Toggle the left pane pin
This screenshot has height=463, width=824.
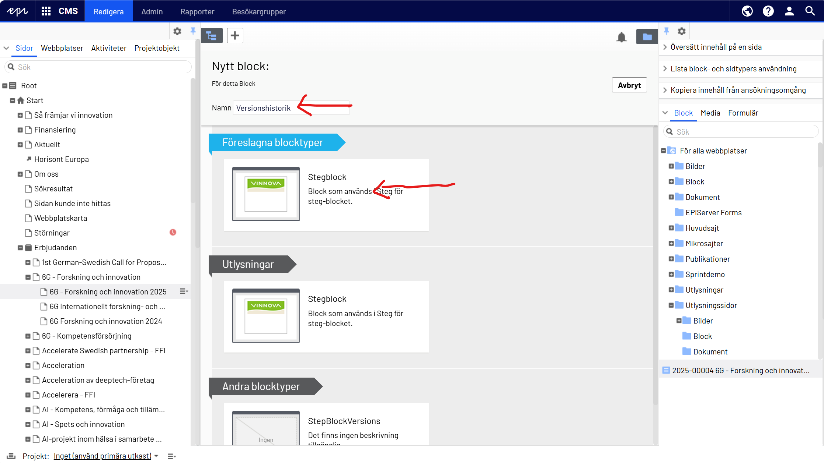pyautogui.click(x=193, y=31)
